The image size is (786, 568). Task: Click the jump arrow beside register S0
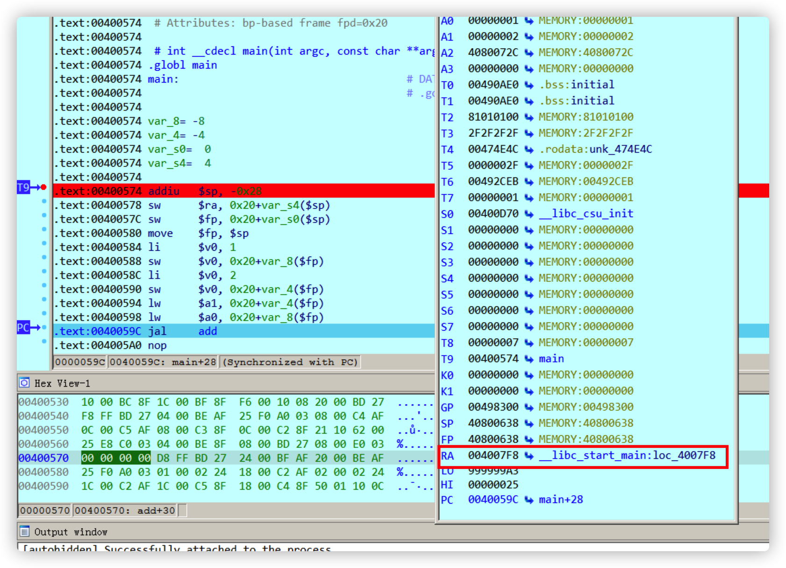coord(529,214)
